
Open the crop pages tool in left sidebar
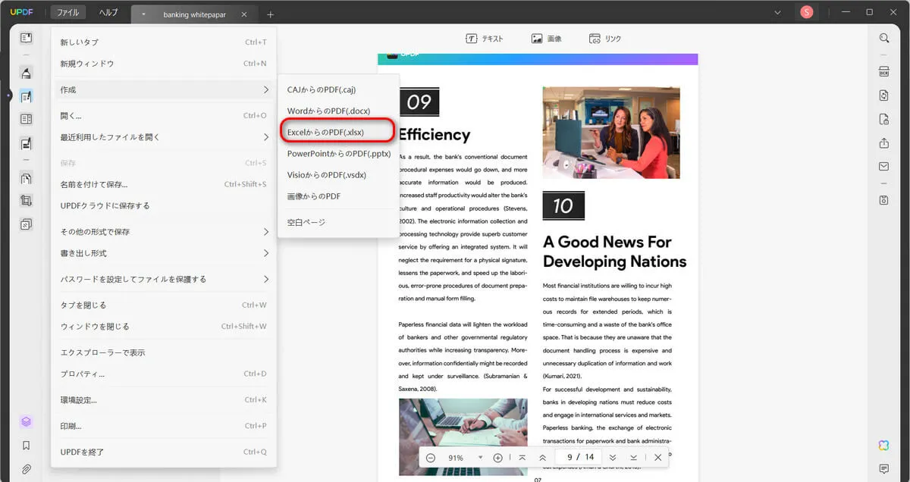pyautogui.click(x=27, y=201)
